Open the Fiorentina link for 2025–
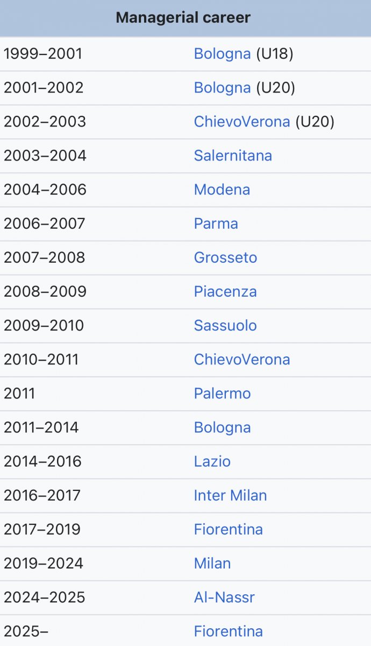The width and height of the screenshot is (371, 646). pos(228,630)
